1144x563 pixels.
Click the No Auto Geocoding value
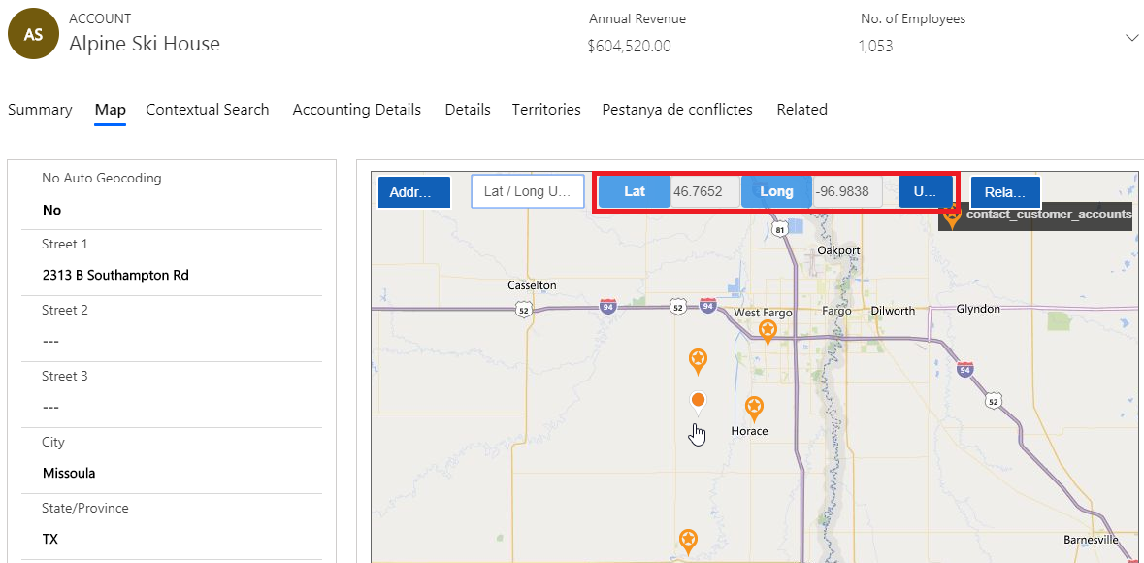52,210
